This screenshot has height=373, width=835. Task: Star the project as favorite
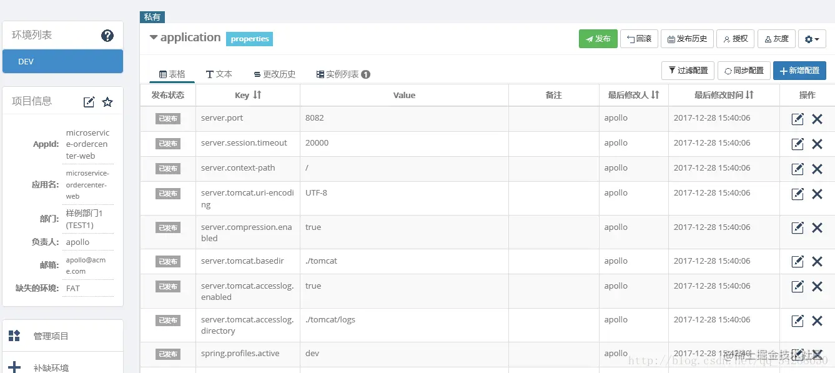(x=107, y=102)
